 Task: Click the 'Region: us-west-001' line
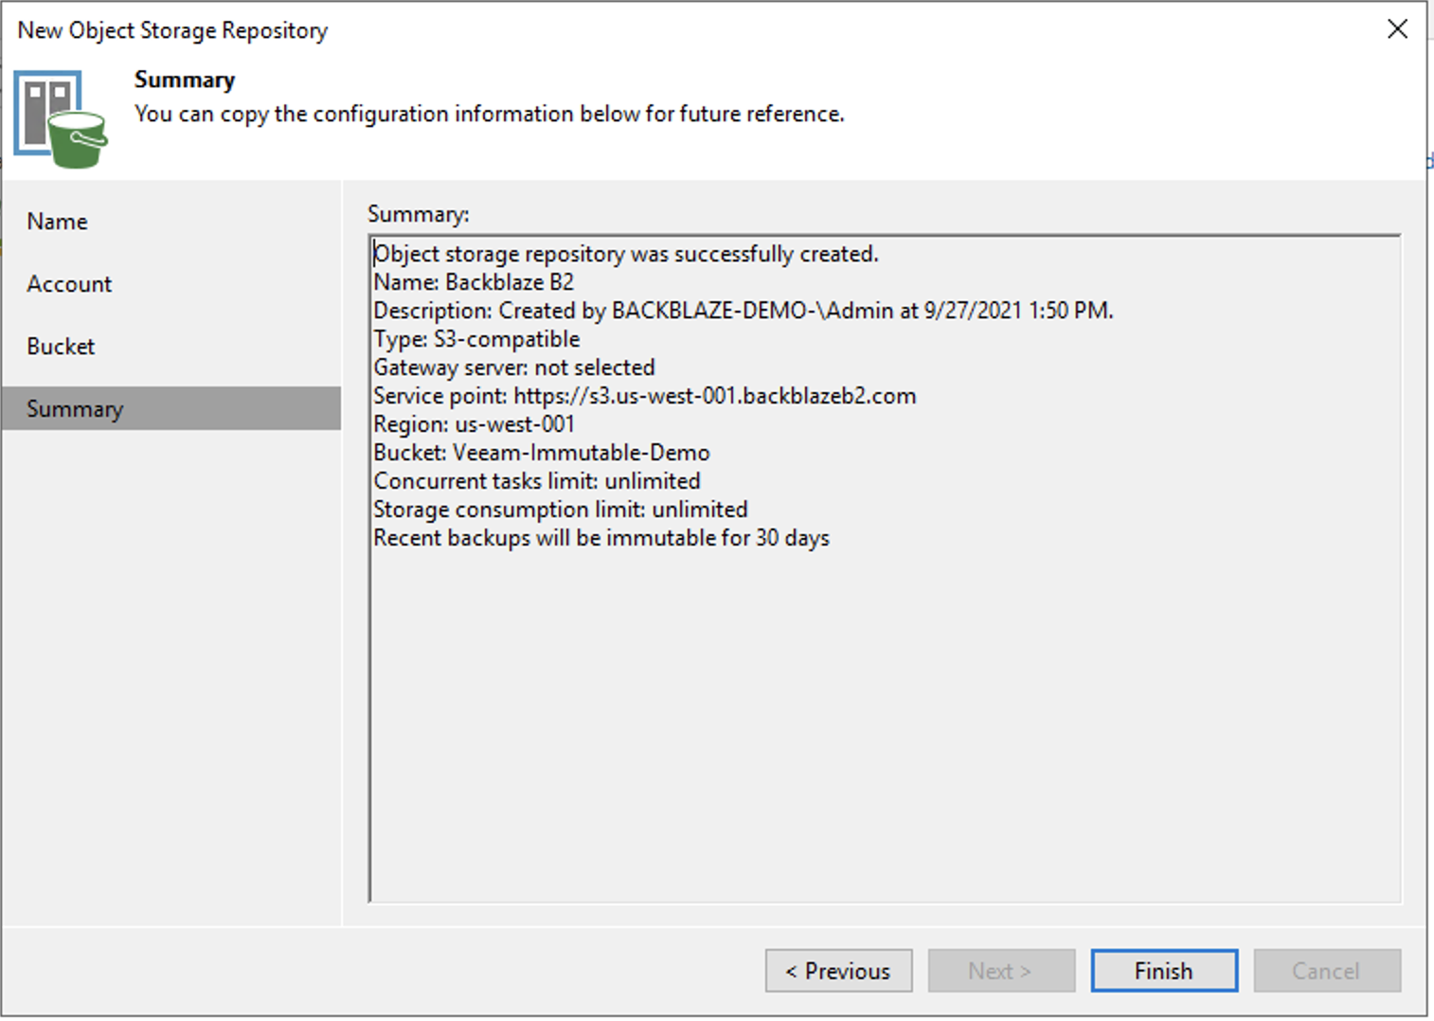(x=474, y=424)
